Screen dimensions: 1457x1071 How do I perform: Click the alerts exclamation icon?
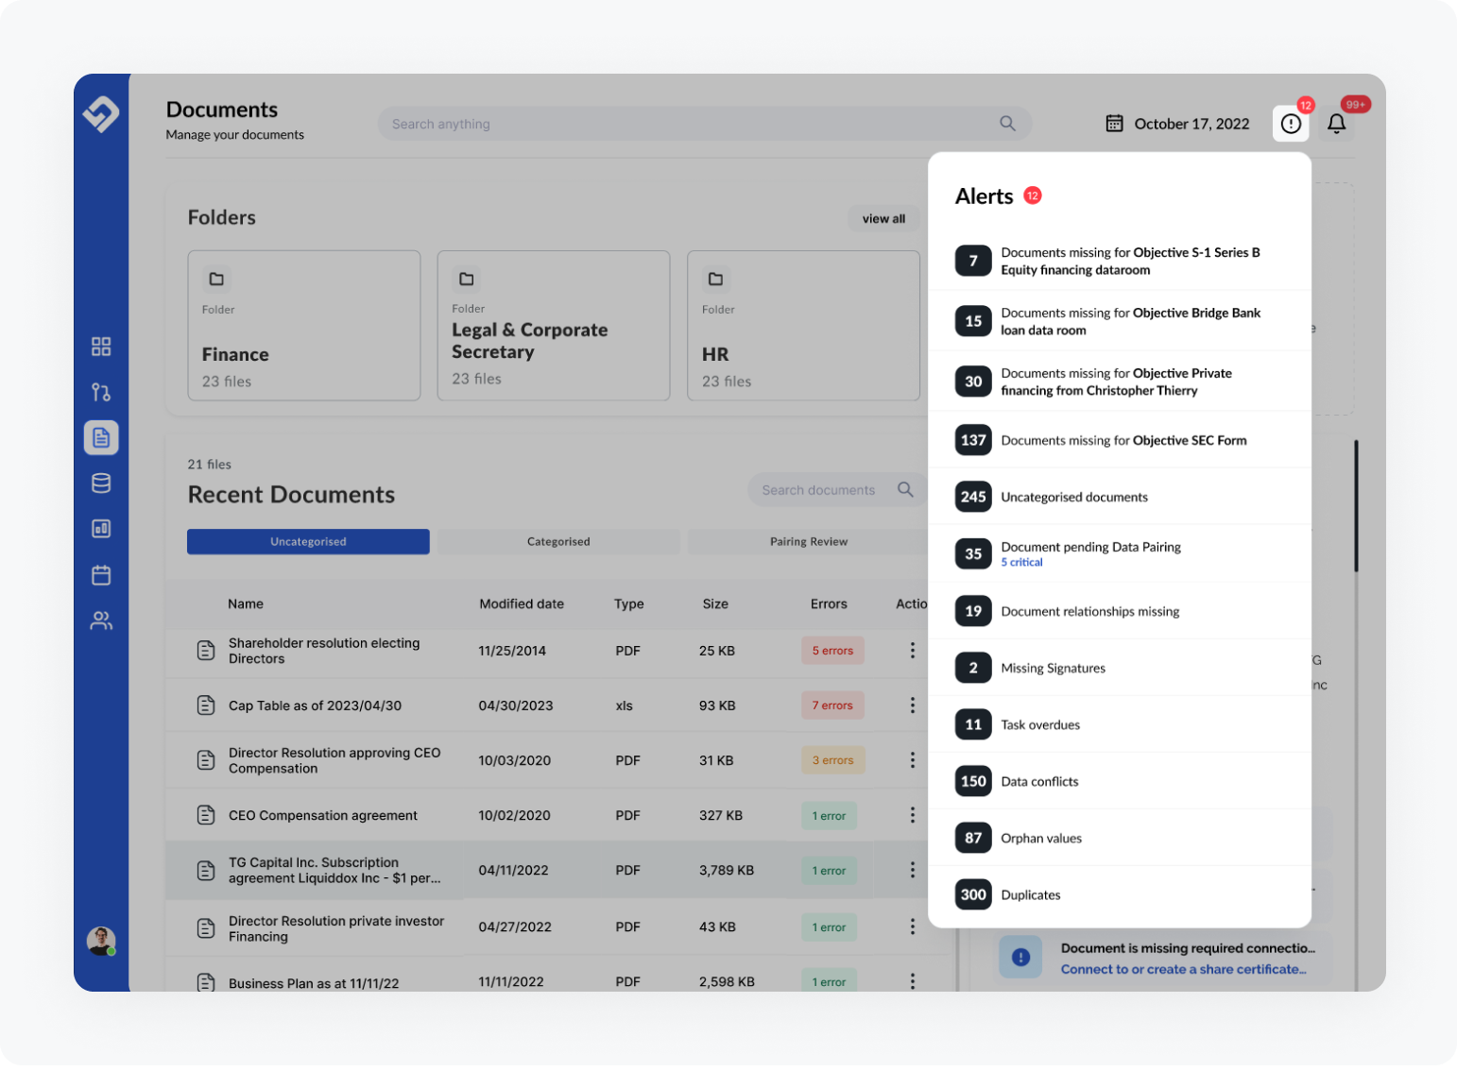(1291, 124)
